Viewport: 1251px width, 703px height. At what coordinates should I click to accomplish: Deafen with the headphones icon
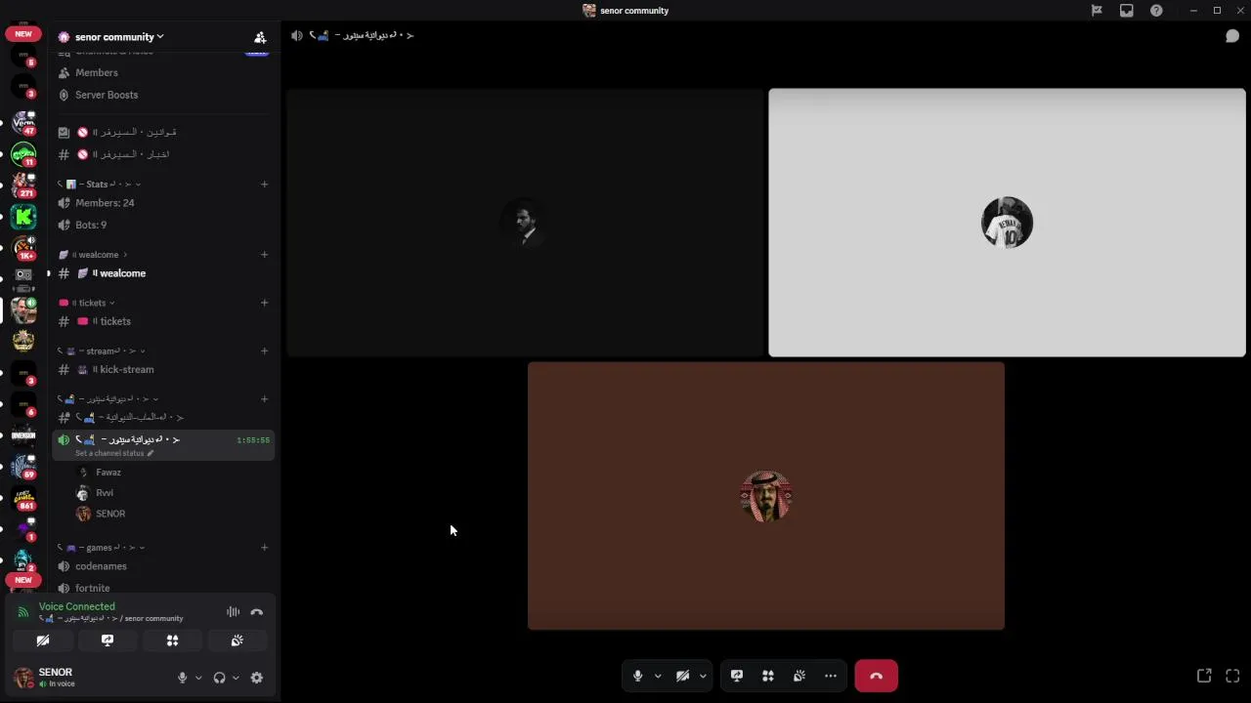[x=219, y=678]
